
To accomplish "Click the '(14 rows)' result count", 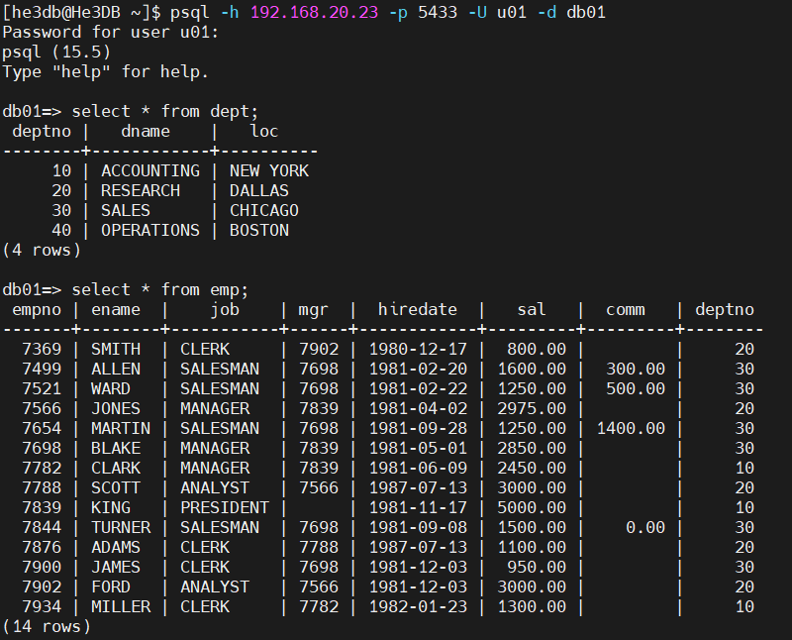I will tap(47, 626).
